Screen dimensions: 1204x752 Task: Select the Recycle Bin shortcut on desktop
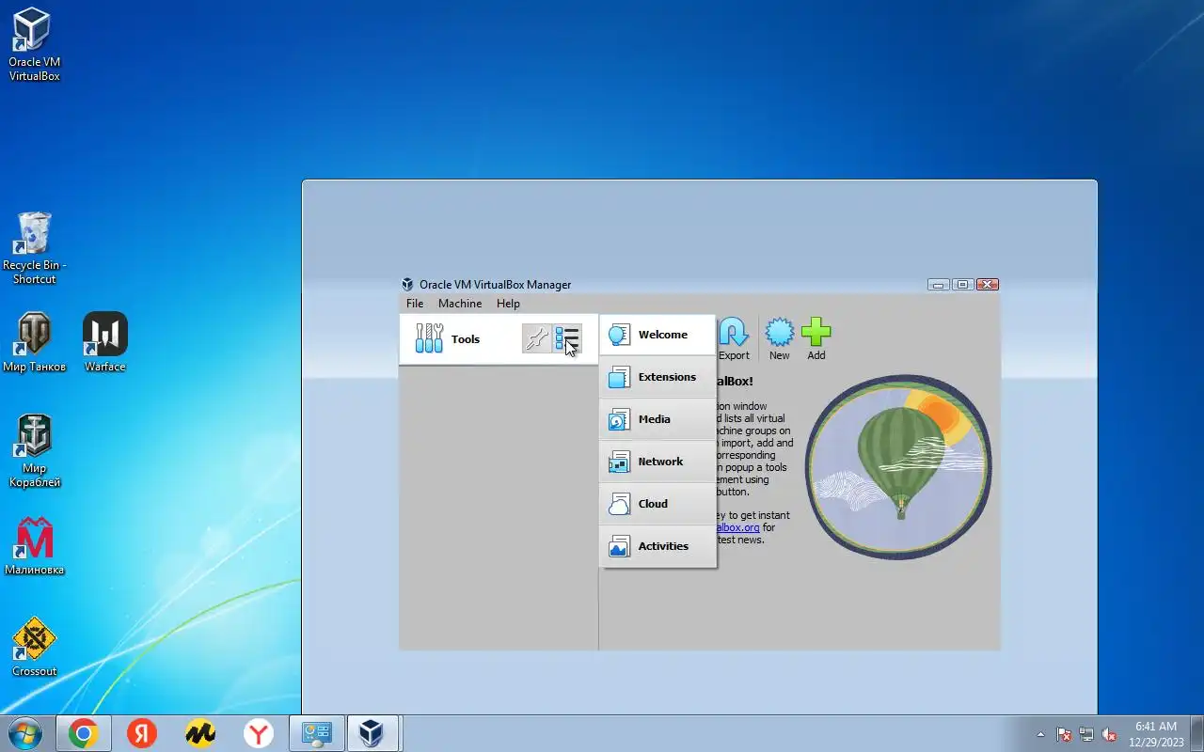click(x=34, y=247)
